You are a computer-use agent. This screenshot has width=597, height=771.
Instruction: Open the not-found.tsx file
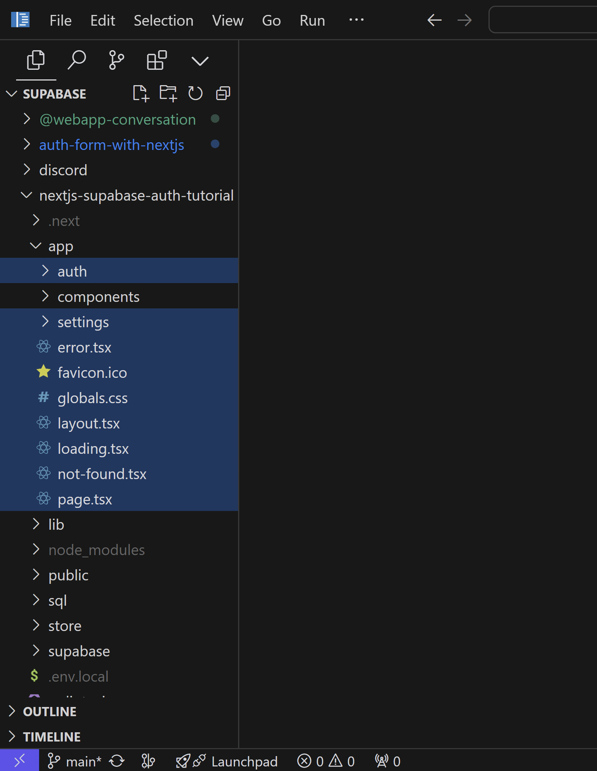click(x=119, y=474)
